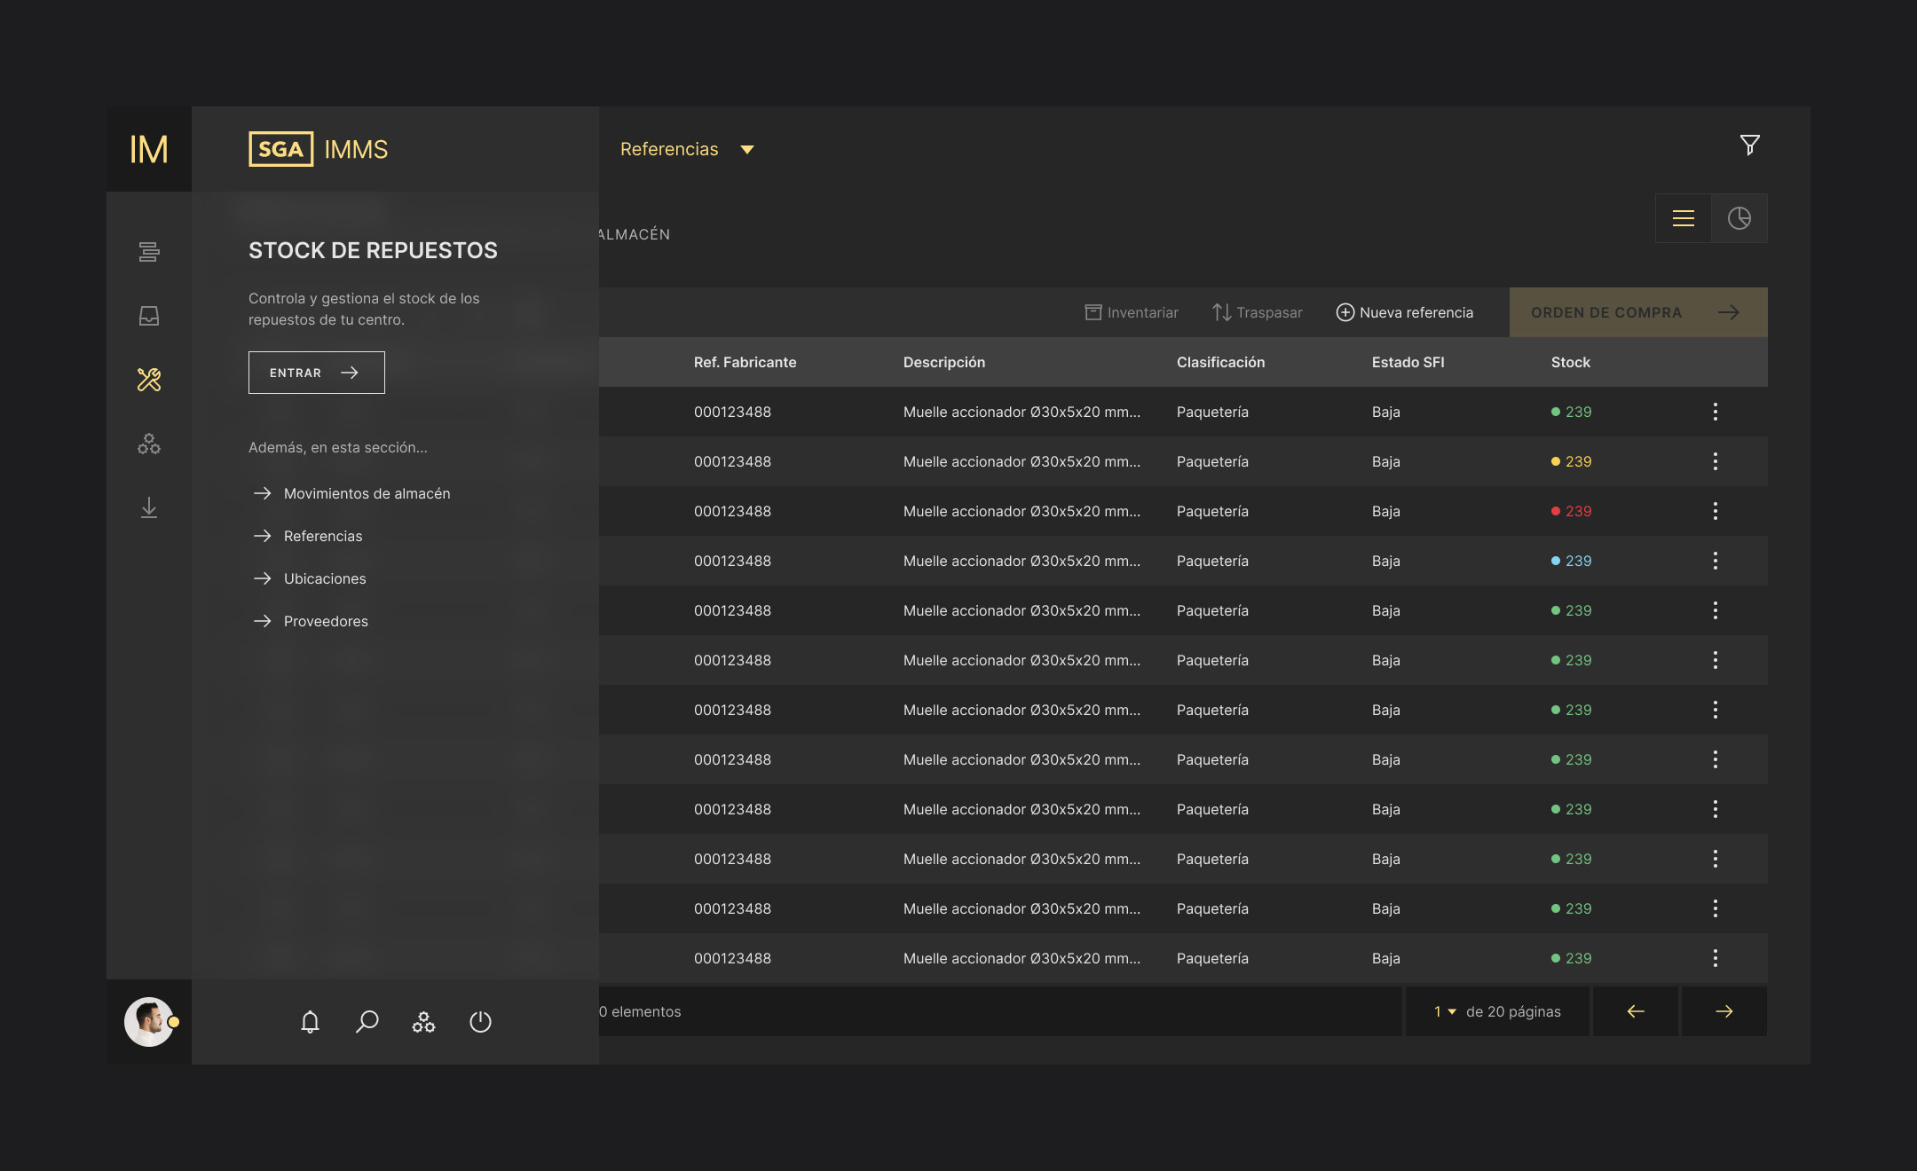The height and width of the screenshot is (1171, 1917).
Task: Open the hexagon cluster icon in sidebar
Action: coord(149,444)
